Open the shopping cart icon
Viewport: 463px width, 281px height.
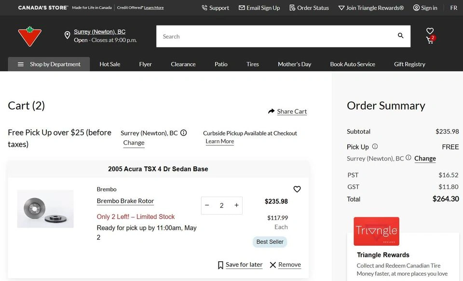[x=430, y=40]
